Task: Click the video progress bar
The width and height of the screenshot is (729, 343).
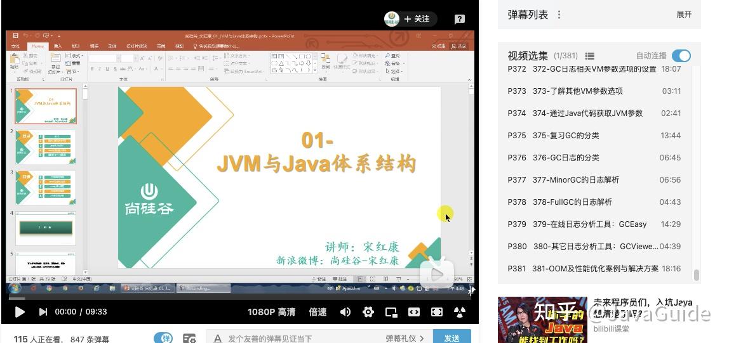Action: [239, 297]
